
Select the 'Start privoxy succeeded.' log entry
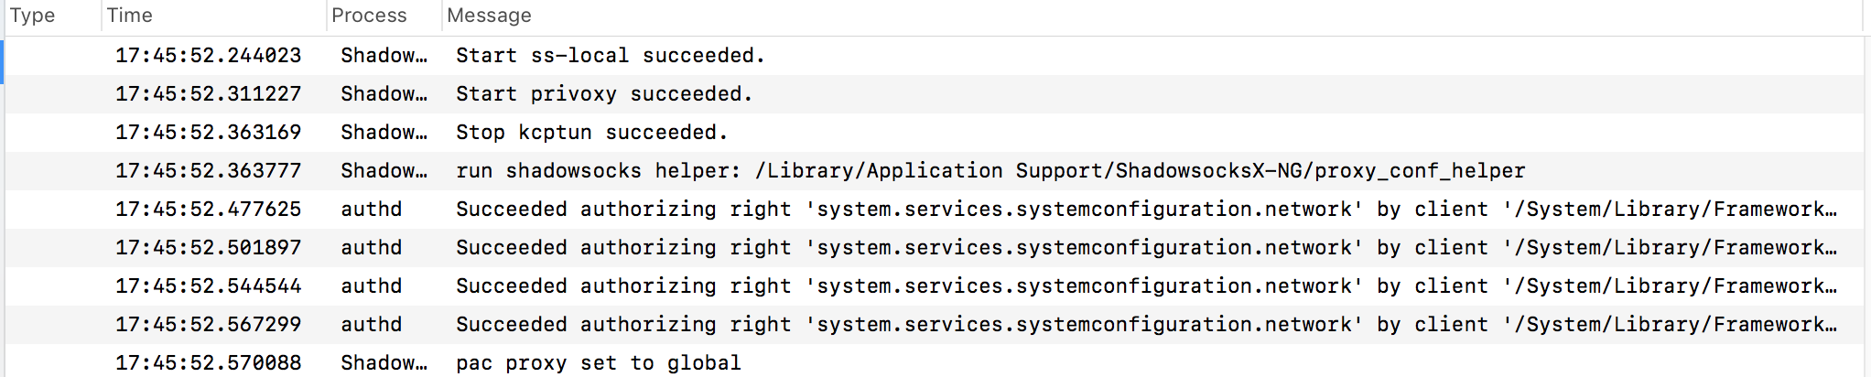(935, 94)
